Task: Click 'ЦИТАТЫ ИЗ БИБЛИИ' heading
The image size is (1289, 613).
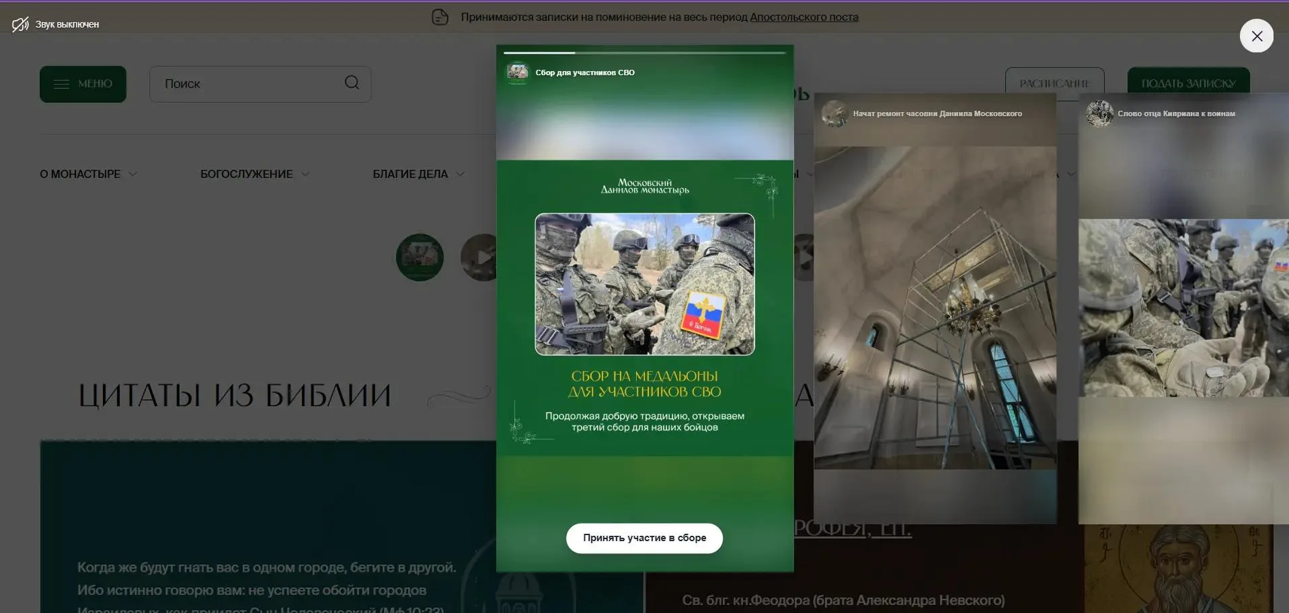Action: [235, 395]
